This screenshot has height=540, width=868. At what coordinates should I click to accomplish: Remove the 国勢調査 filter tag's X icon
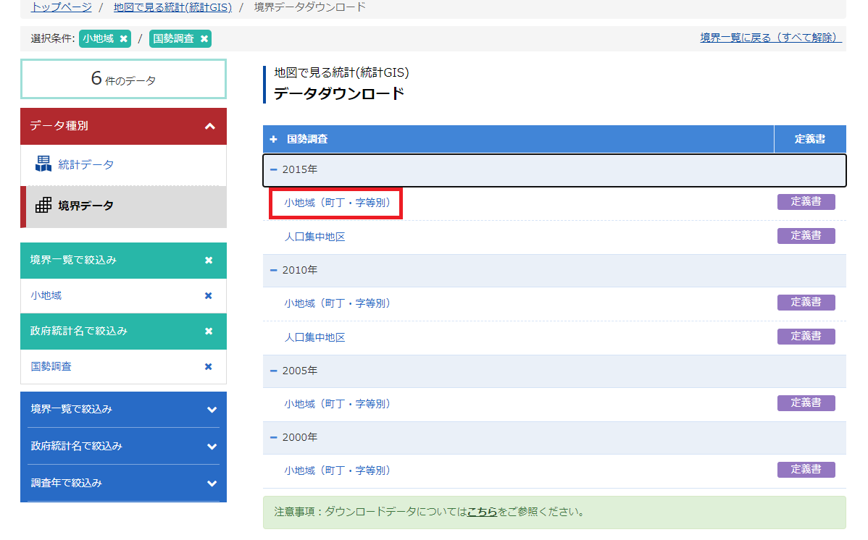click(204, 39)
